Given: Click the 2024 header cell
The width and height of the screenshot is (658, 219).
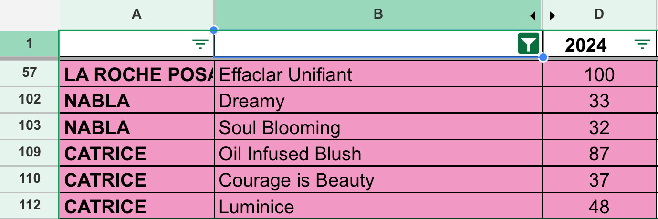Looking at the screenshot, I should point(586,45).
